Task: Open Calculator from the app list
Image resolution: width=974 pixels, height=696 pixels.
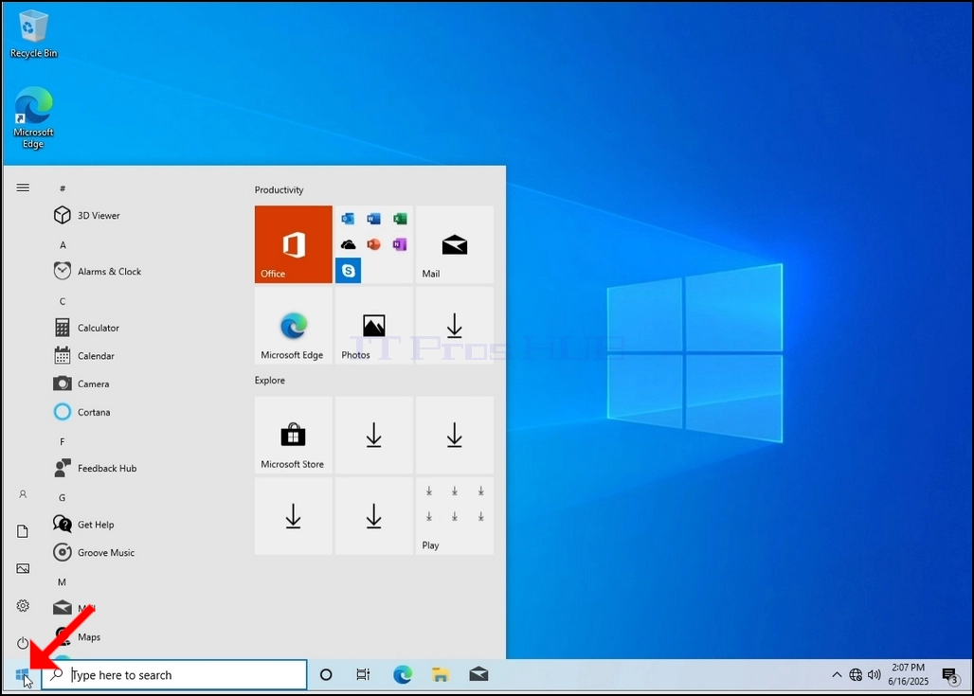Action: pyautogui.click(x=86, y=328)
